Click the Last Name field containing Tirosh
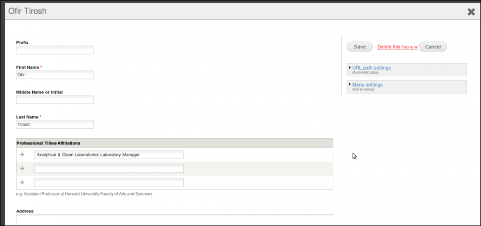The width and height of the screenshot is (481, 226). 55,124
